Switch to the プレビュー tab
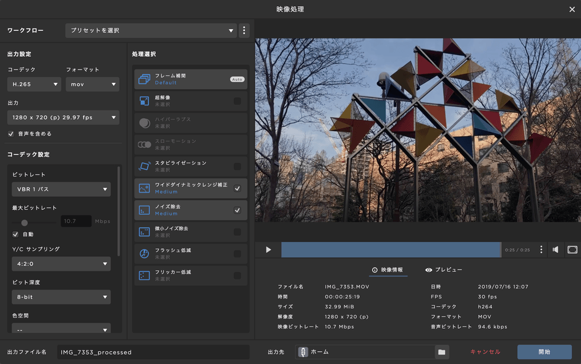This screenshot has height=364, width=581. (x=444, y=270)
